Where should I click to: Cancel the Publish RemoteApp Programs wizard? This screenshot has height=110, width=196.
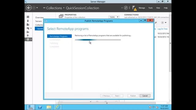tap(145, 96)
